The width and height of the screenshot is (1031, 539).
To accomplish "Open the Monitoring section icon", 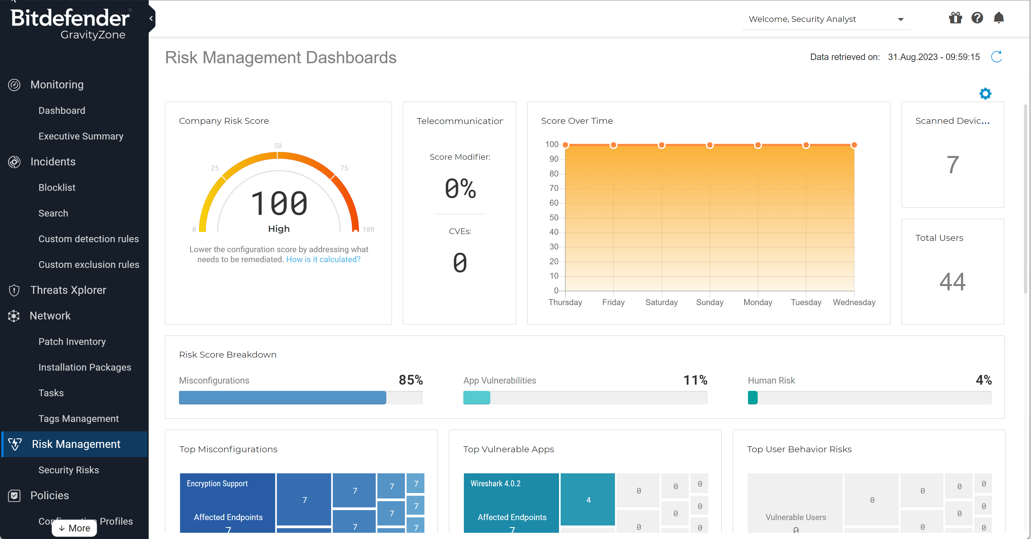I will pyautogui.click(x=14, y=85).
